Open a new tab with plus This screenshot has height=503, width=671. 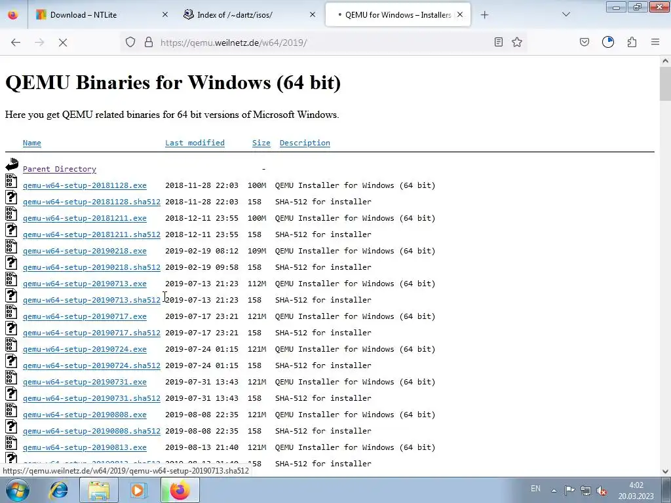coord(484,15)
